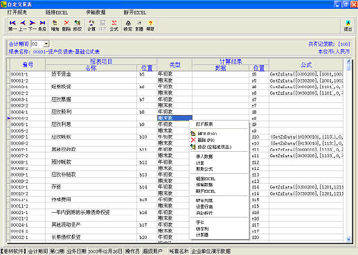The image size is (358, 255).
Task: Open the 会计期间 period dropdown arrow
Action: (x=46, y=44)
